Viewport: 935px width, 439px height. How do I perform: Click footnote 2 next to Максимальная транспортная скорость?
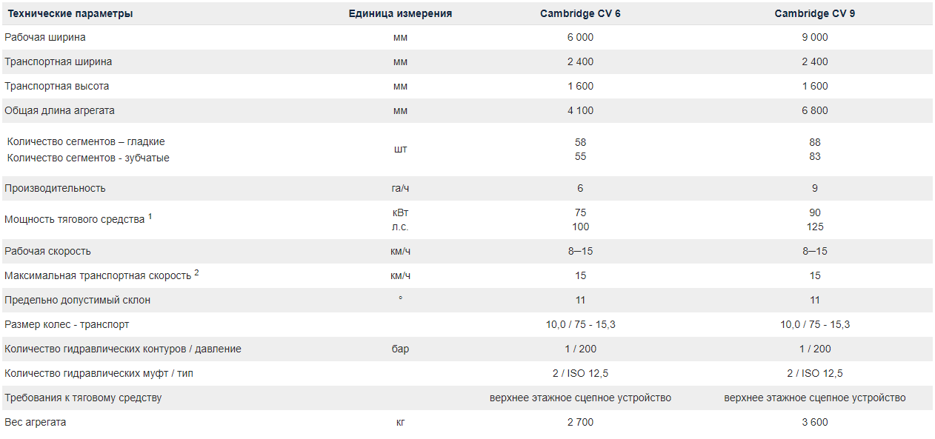point(196,273)
